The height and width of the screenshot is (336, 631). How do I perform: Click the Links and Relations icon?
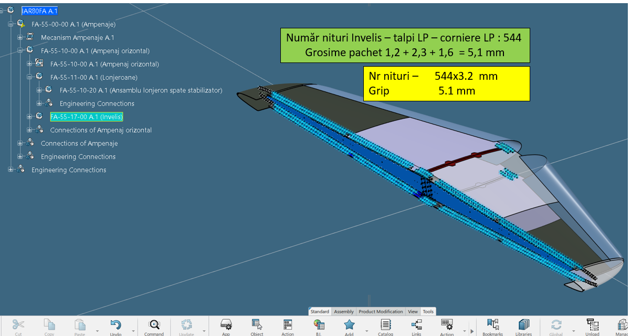point(416,325)
